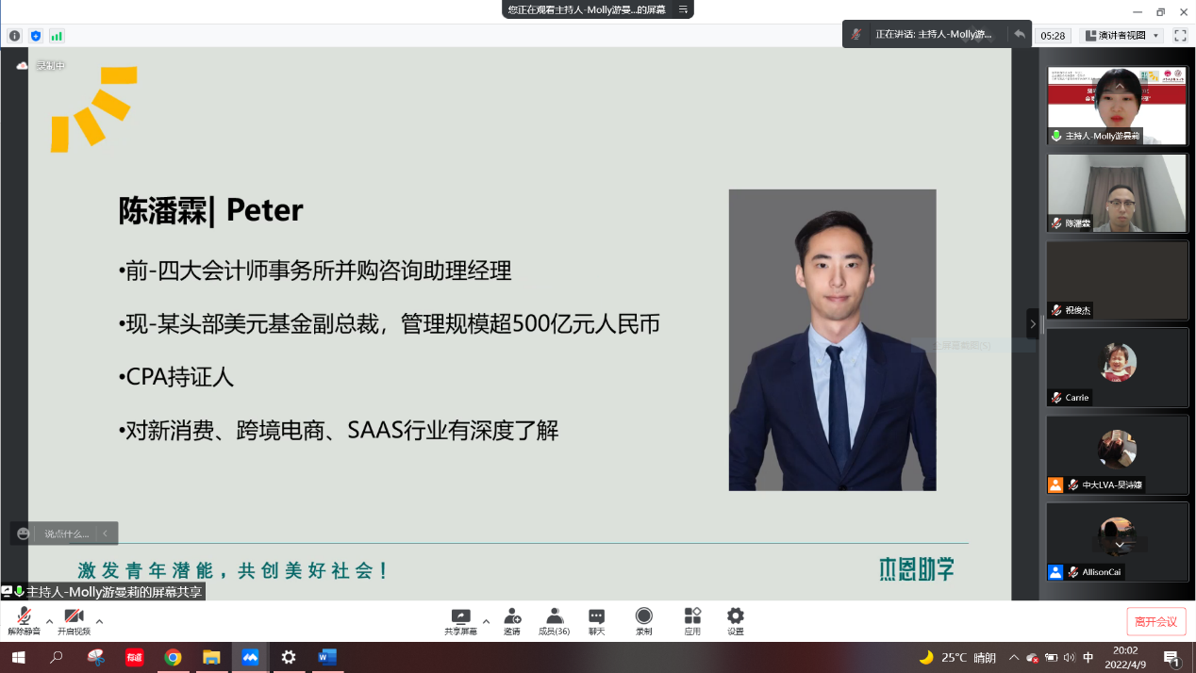Expand audio options arrow beside microphone
The image size is (1196, 673).
click(x=49, y=621)
